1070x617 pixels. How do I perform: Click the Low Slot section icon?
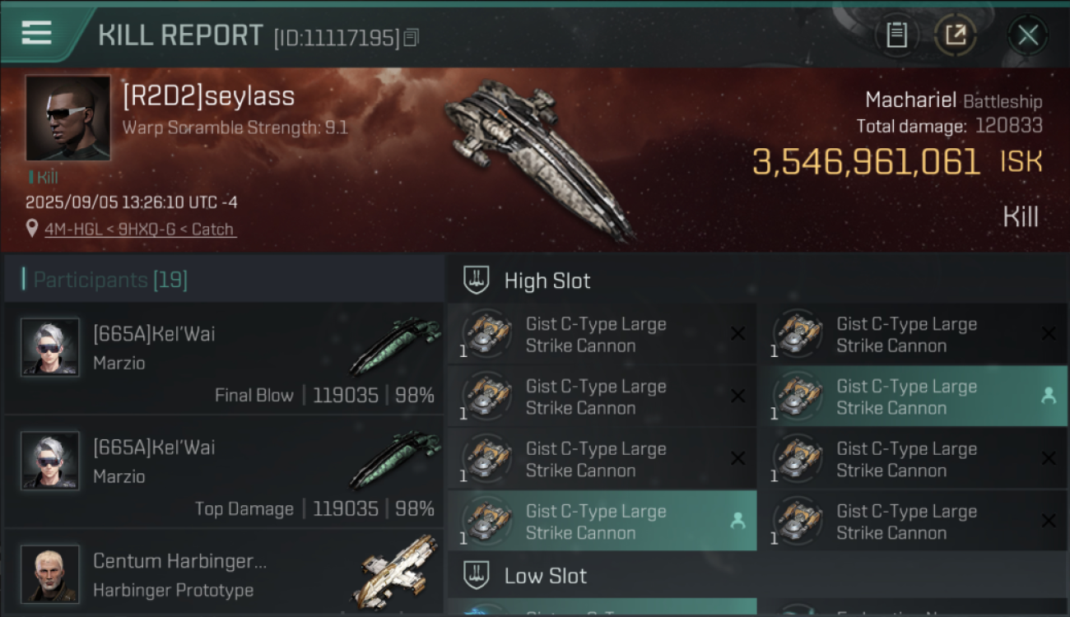click(477, 575)
